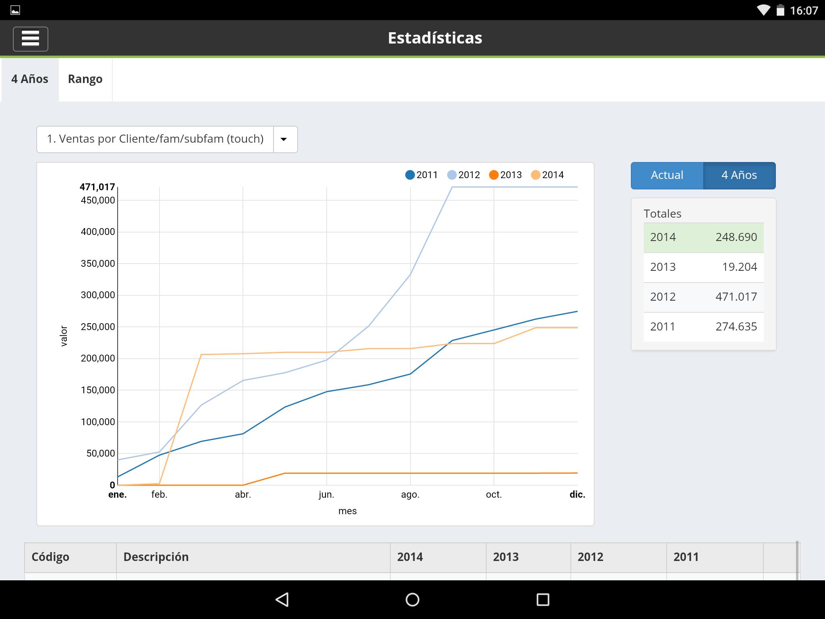Tap the image notification icon in status bar
The height and width of the screenshot is (619, 825).
pos(15,10)
